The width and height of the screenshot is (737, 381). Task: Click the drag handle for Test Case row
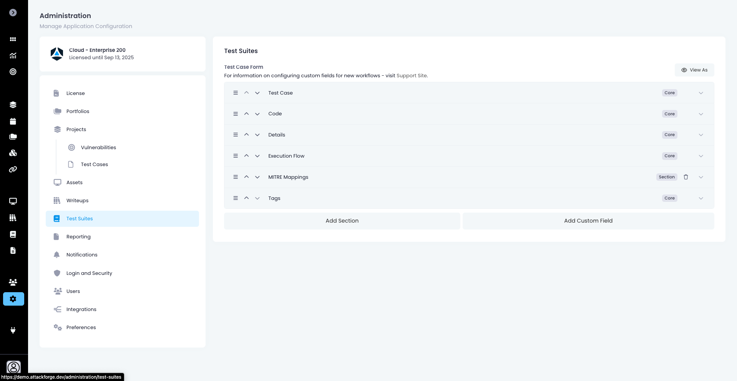pos(236,93)
